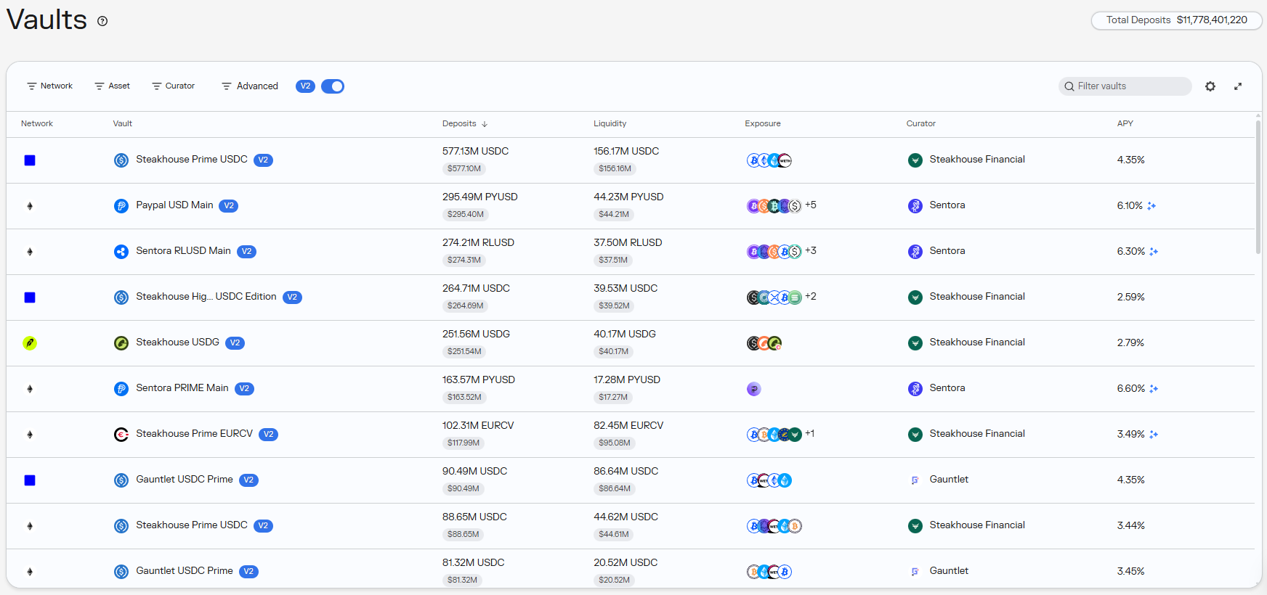Expand the vaults table to fullscreen

tap(1238, 86)
